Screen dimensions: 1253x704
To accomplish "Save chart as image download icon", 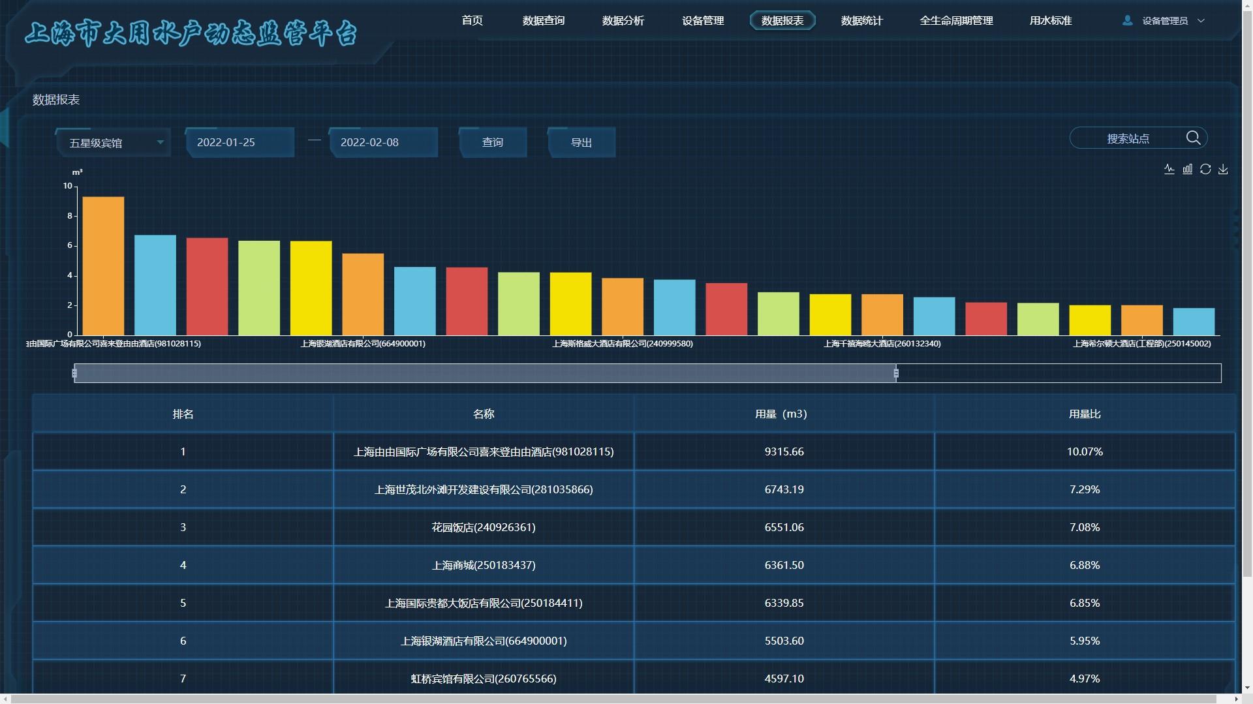I will 1223,169.
